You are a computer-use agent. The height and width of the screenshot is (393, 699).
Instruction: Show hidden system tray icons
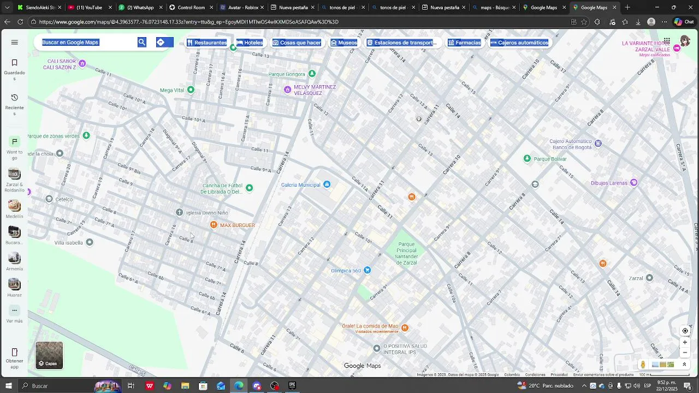(x=584, y=386)
